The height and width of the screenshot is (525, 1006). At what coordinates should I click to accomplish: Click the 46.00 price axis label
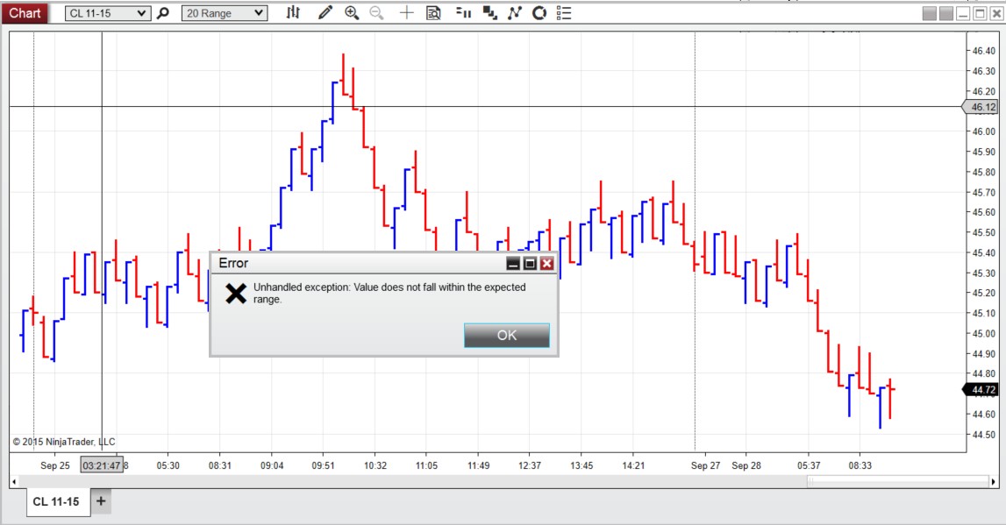pos(983,131)
